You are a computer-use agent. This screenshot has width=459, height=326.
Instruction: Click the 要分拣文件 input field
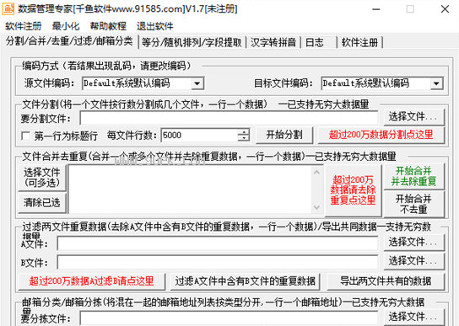point(229,318)
